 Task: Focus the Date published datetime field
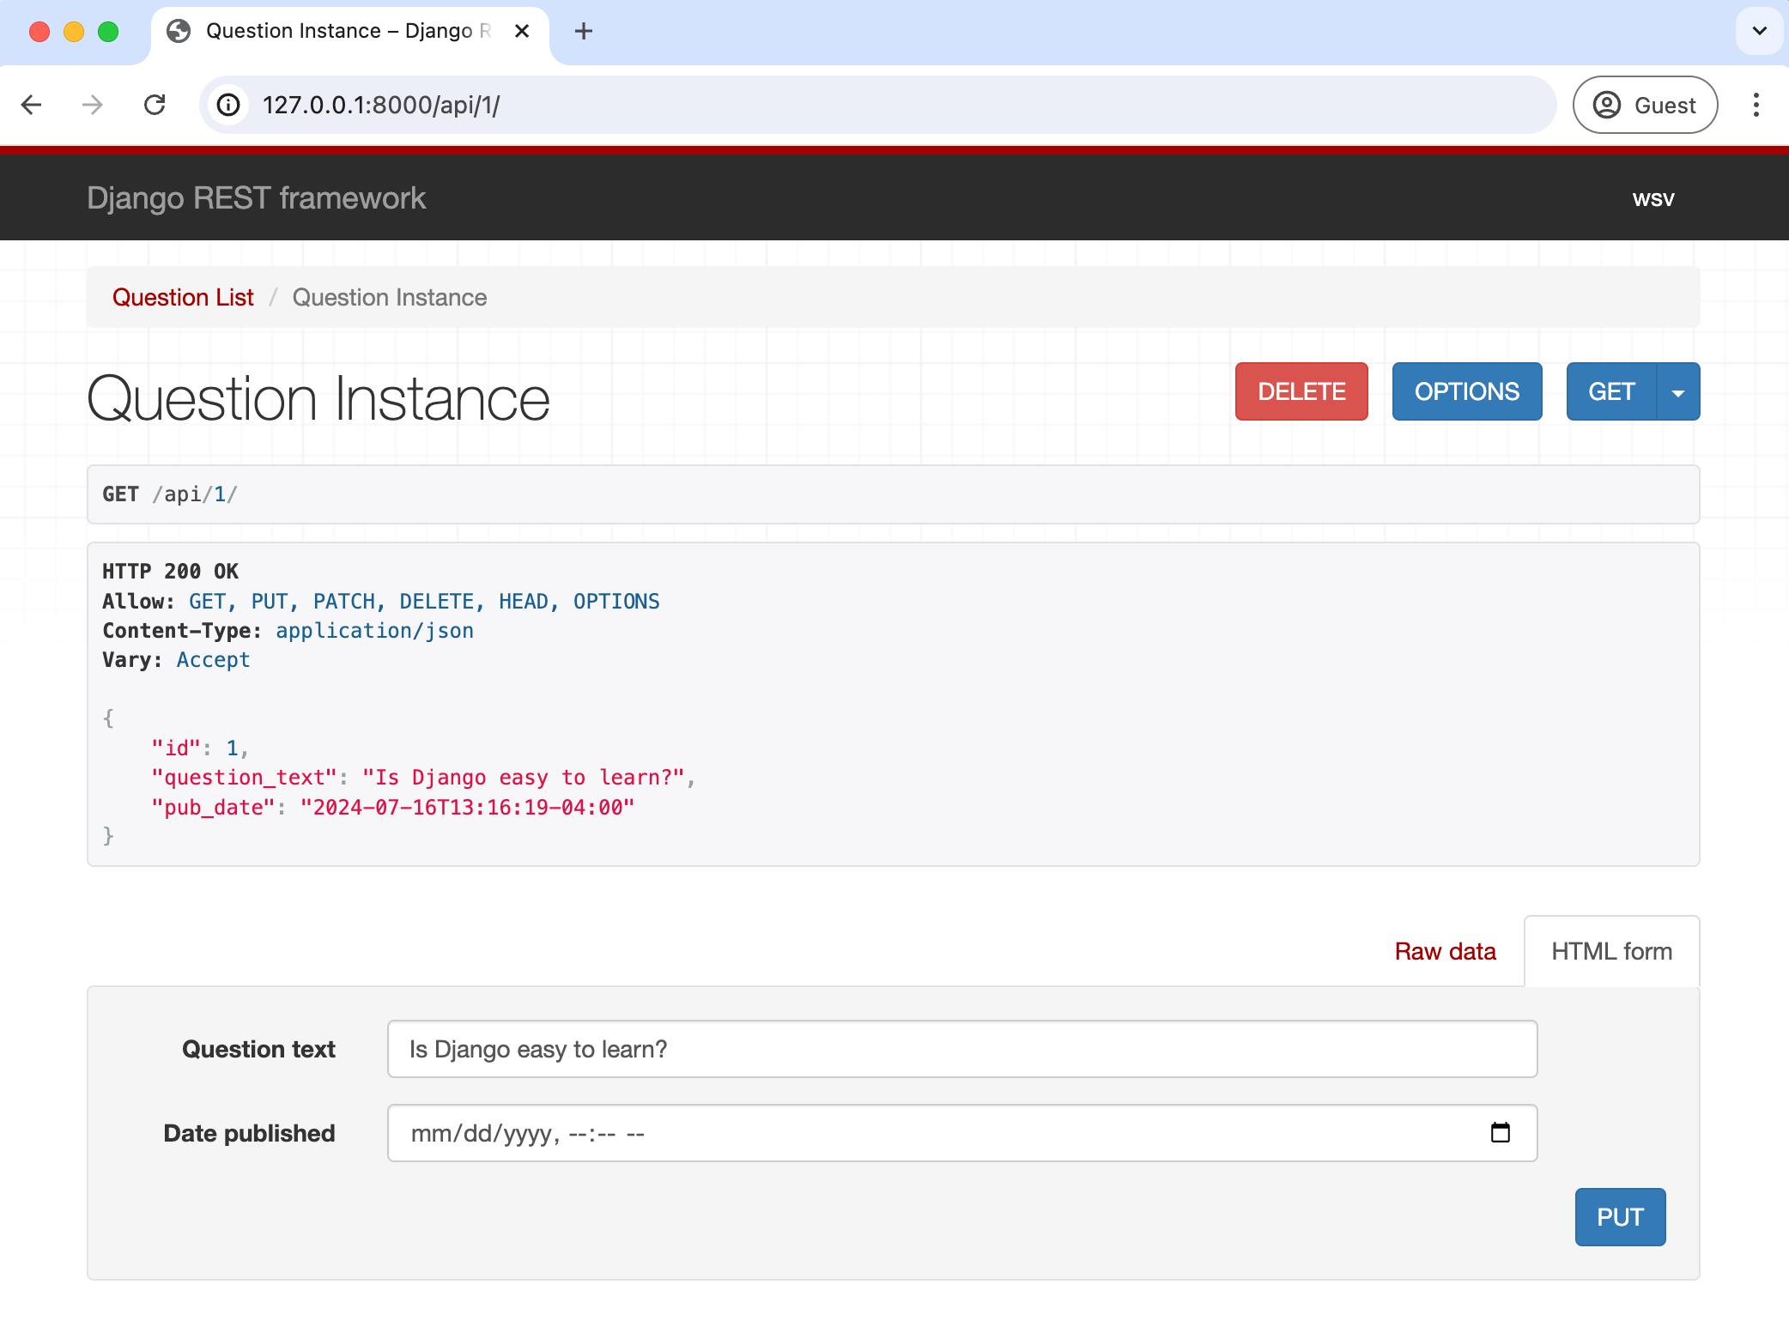[x=961, y=1133]
